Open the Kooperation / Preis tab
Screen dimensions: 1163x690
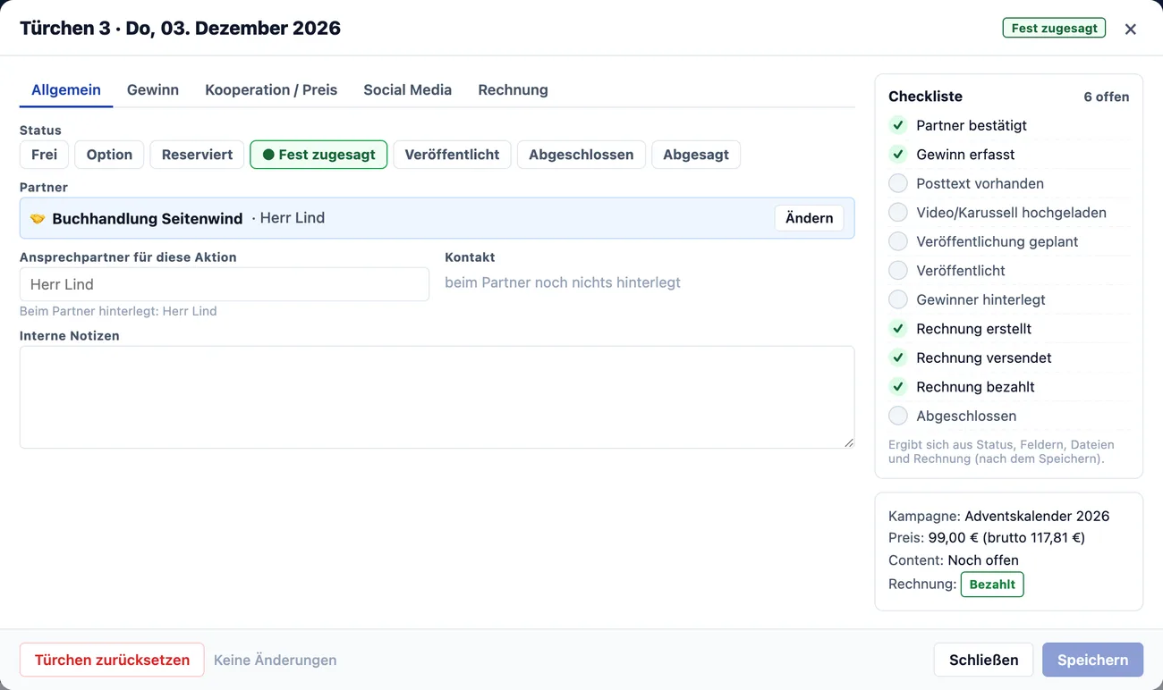pos(271,89)
